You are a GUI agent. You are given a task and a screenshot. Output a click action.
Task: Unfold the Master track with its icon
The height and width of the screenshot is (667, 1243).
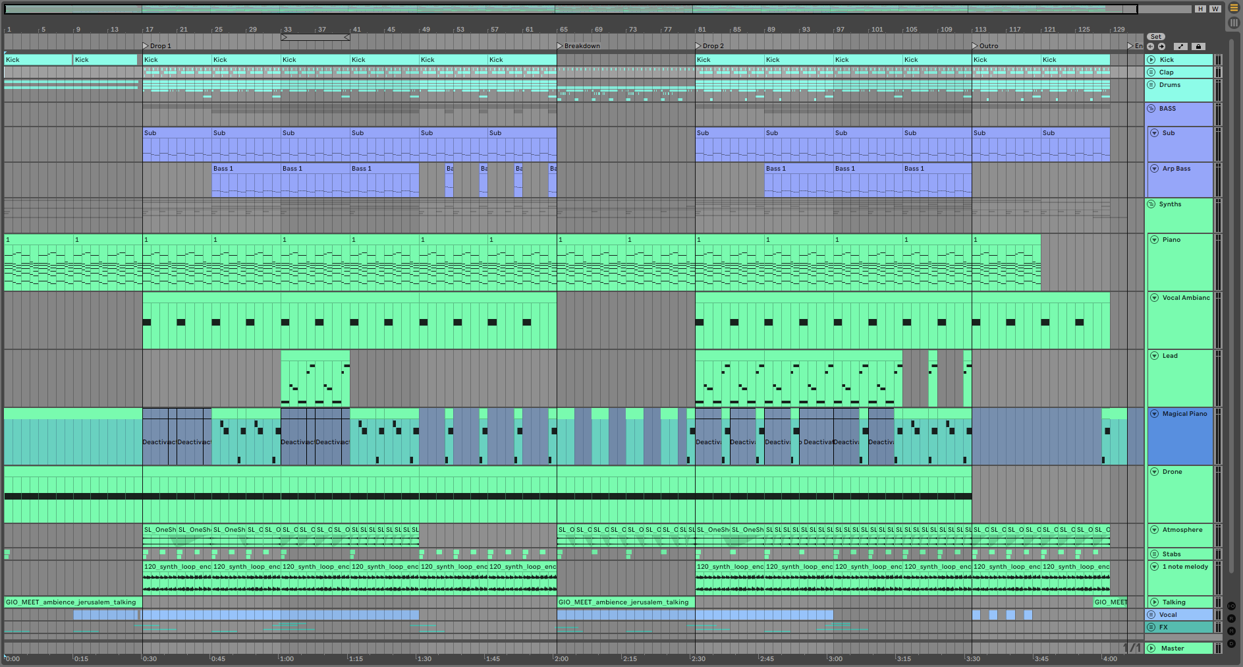coord(1151,649)
